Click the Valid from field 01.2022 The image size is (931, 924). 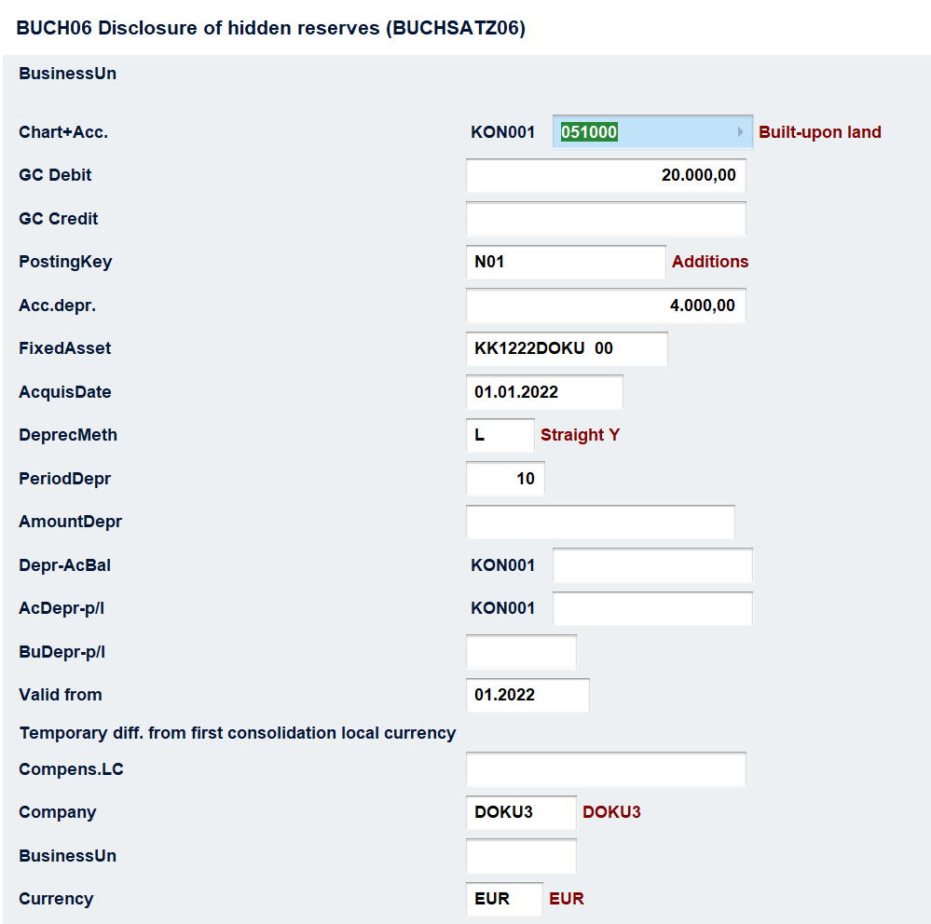[527, 695]
